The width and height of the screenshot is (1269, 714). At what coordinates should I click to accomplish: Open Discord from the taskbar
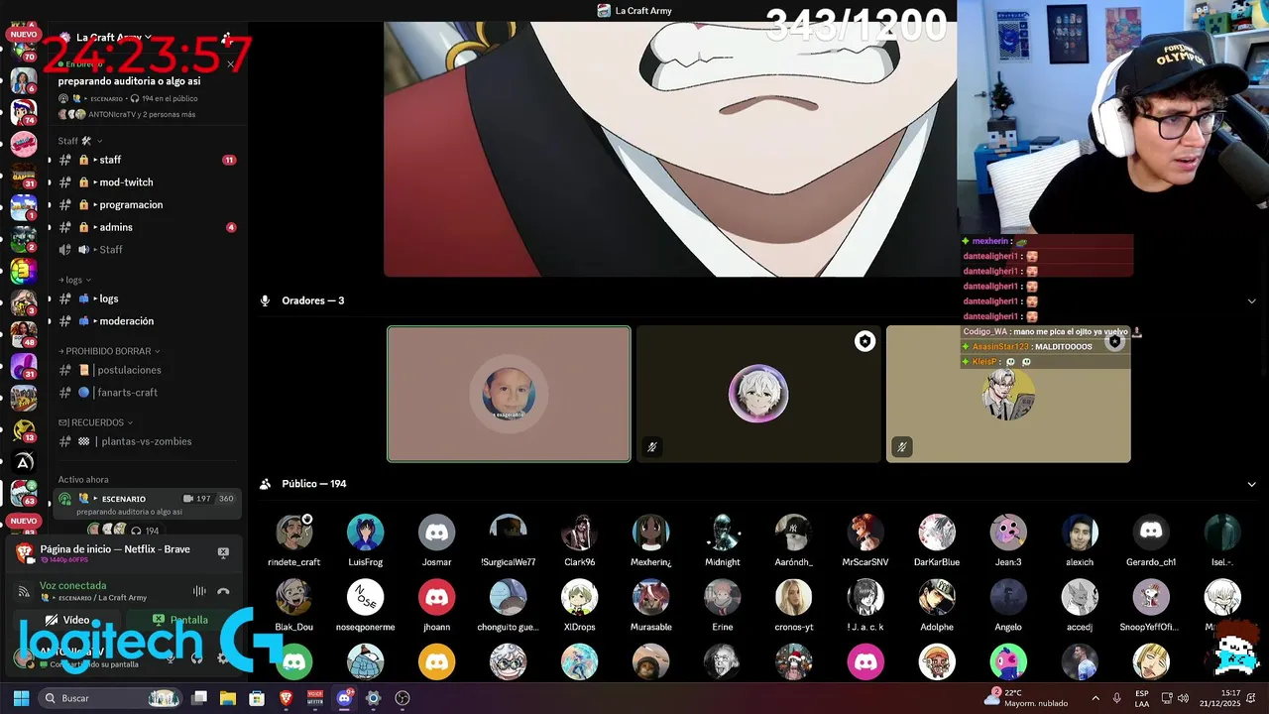(344, 698)
